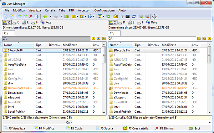Expand the F folder dropdown arrow

point(77,16)
